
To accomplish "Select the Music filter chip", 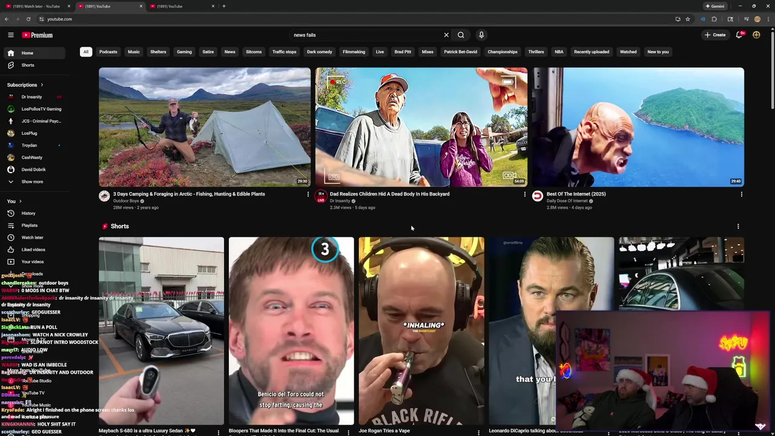I will pyautogui.click(x=134, y=52).
